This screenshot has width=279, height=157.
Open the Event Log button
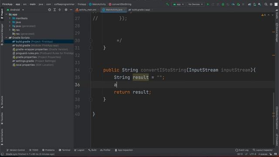click(x=242, y=150)
